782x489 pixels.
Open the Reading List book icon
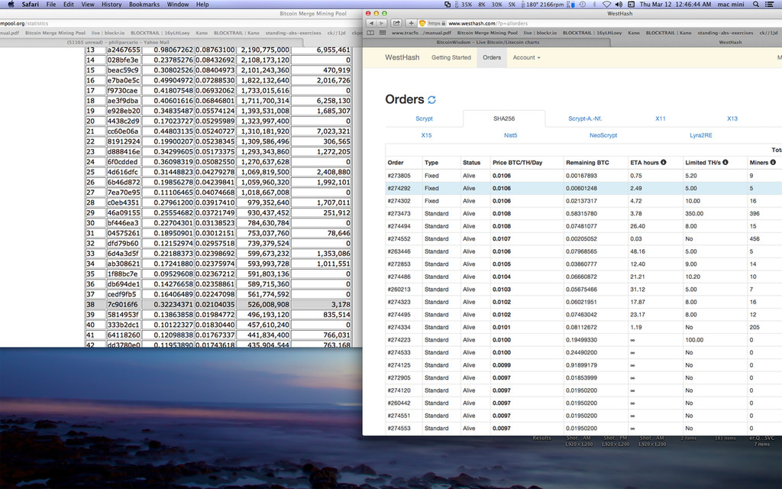tap(370, 33)
